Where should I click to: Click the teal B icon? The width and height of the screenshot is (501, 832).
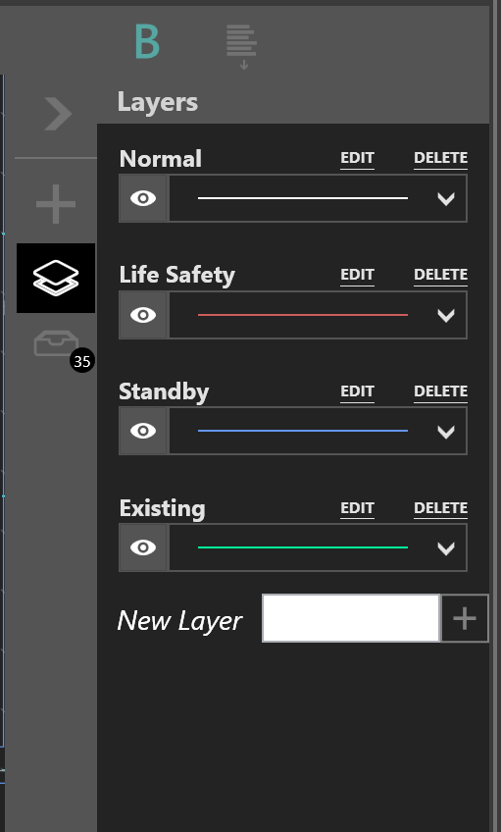click(147, 42)
